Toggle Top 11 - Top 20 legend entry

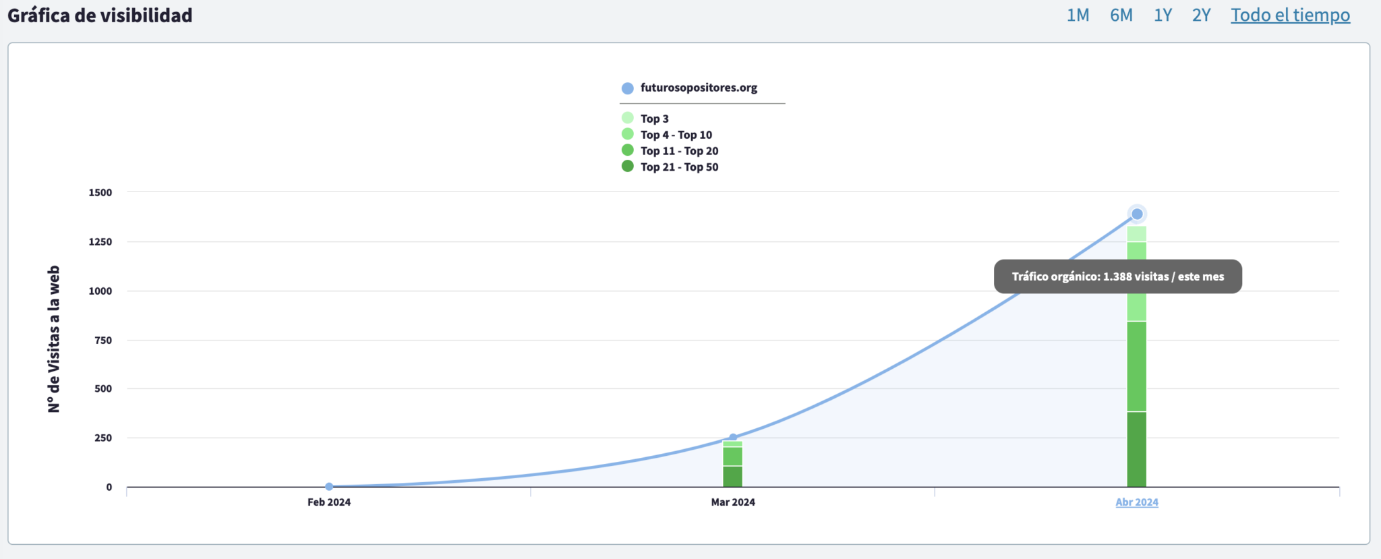(x=670, y=150)
